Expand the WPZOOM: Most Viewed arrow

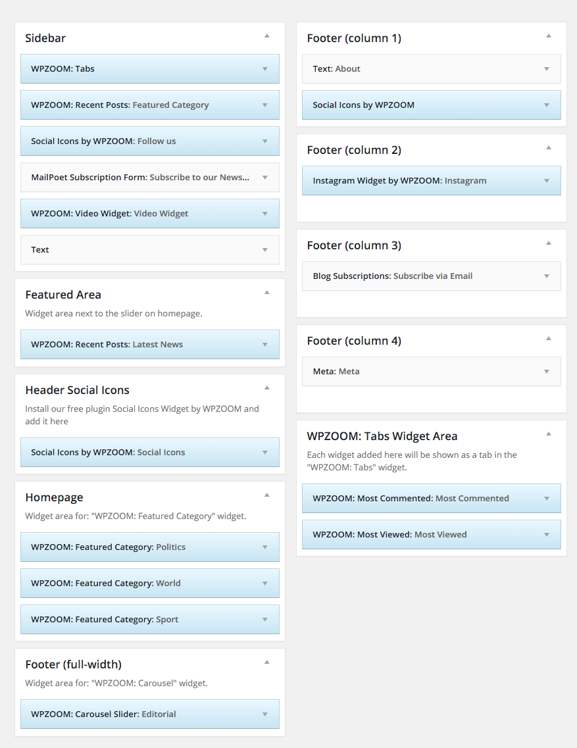pos(547,536)
